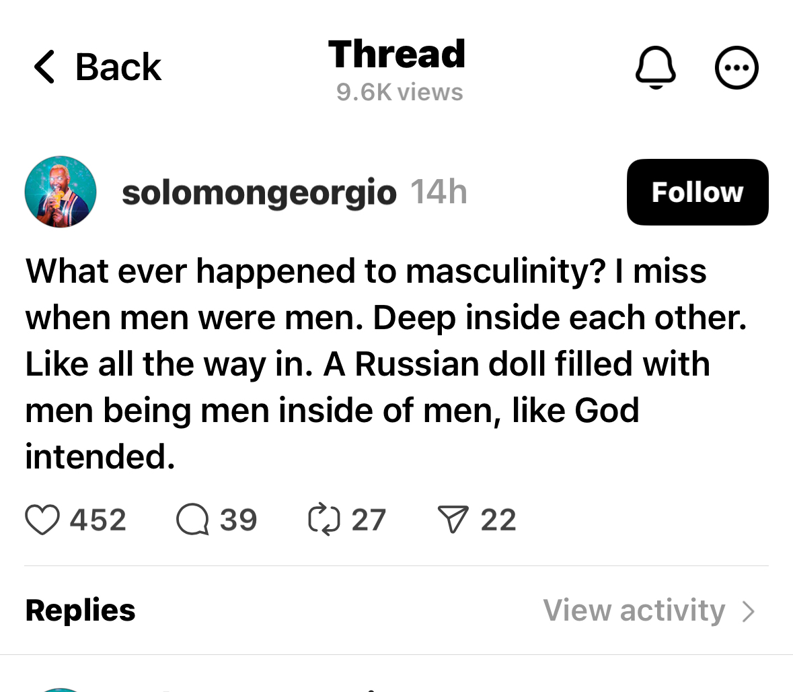This screenshot has height=692, width=793.
Task: Click the View activity link
Action: 634,611
